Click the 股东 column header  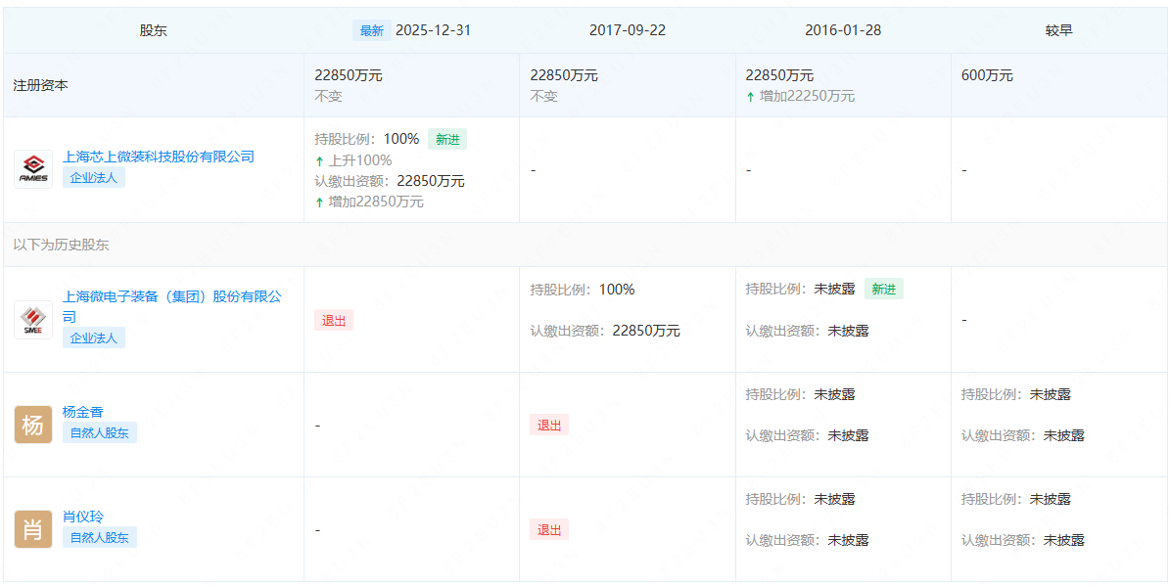pos(153,30)
